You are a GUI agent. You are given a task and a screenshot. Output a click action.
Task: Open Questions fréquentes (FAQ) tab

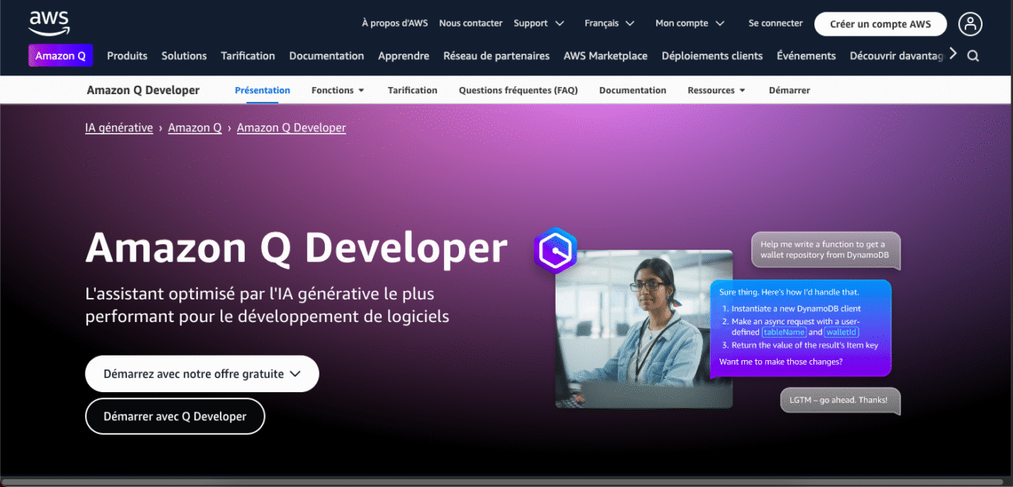tap(518, 90)
